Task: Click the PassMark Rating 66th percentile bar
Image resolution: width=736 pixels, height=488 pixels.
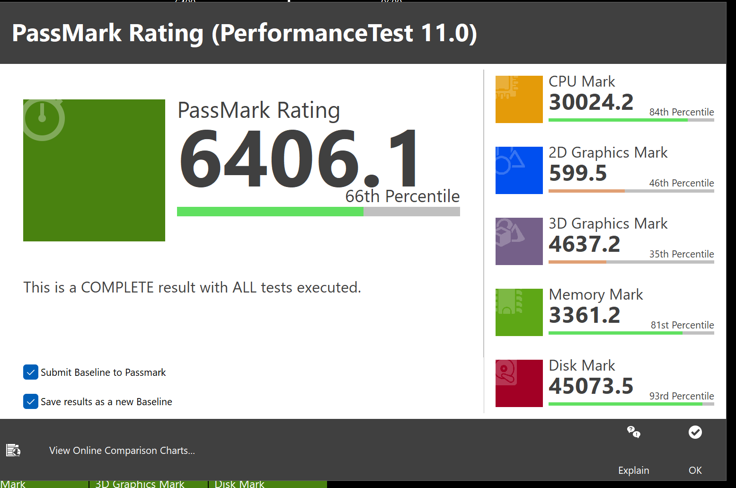Action: coord(319,212)
